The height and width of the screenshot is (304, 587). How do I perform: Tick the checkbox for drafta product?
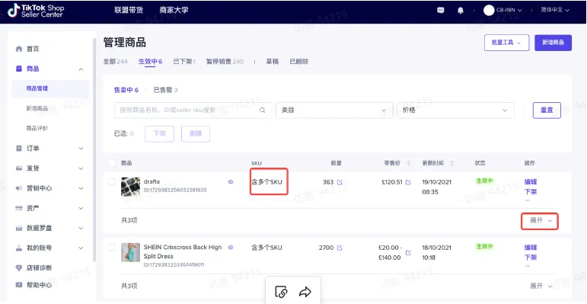[x=112, y=182]
